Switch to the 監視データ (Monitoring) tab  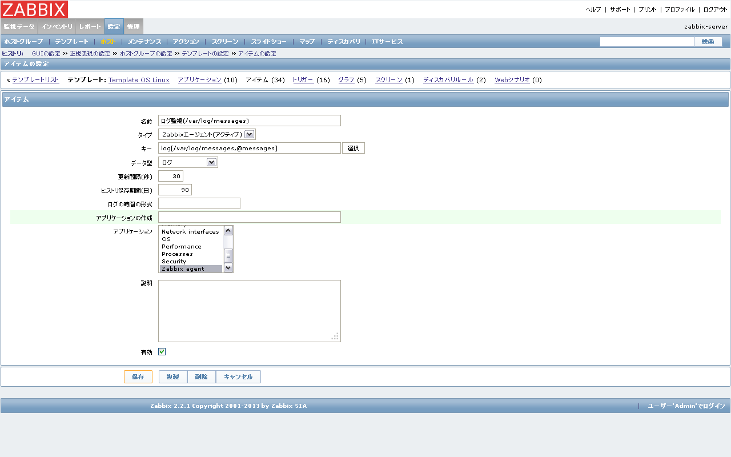coord(19,26)
